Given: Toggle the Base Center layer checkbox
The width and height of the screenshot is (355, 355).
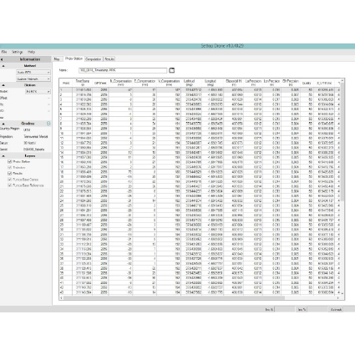Looking at the screenshot, I should coord(10,180).
